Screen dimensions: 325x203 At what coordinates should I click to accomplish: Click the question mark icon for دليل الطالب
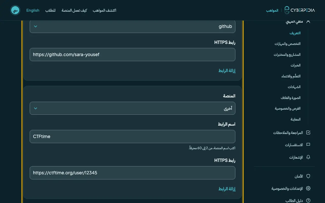(308, 200)
